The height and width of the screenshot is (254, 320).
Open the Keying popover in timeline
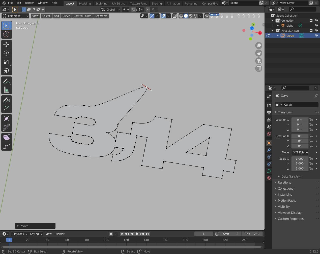36,234
